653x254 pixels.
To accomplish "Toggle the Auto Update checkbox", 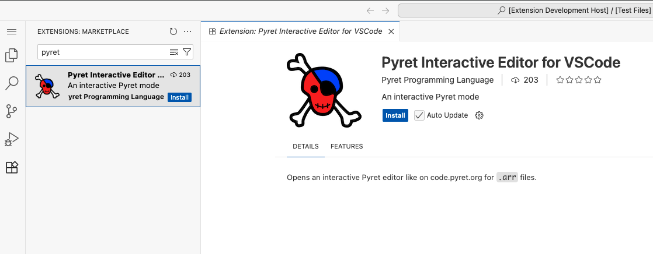I will [419, 115].
